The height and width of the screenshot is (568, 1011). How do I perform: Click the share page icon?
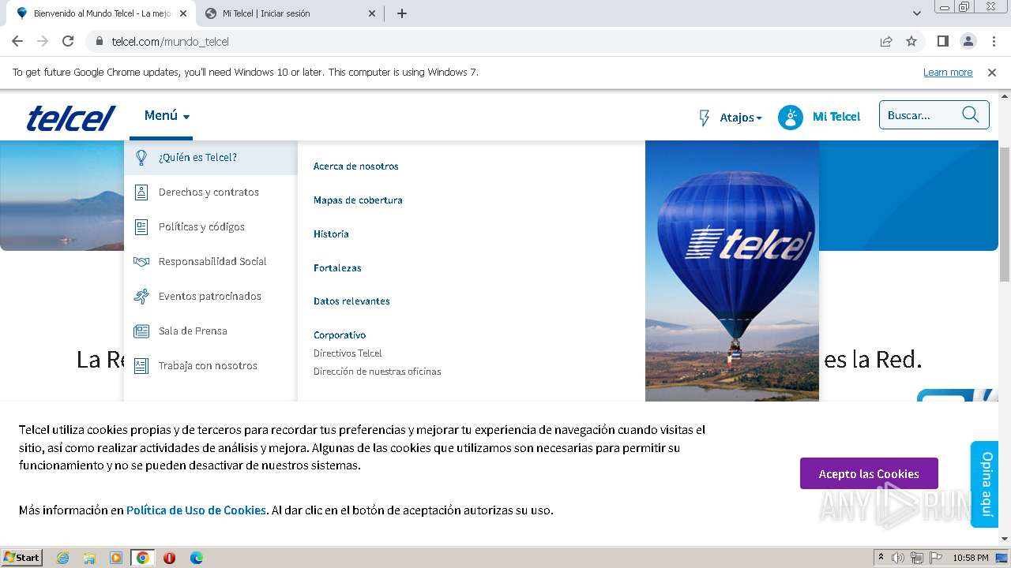[886, 41]
